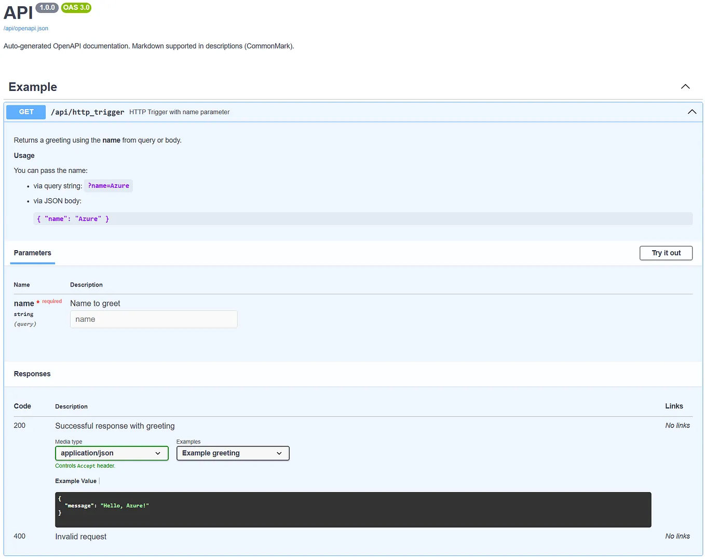The image size is (705, 559).
Task: Click the 1.0.0 version badge
Action: pyautogui.click(x=47, y=7)
